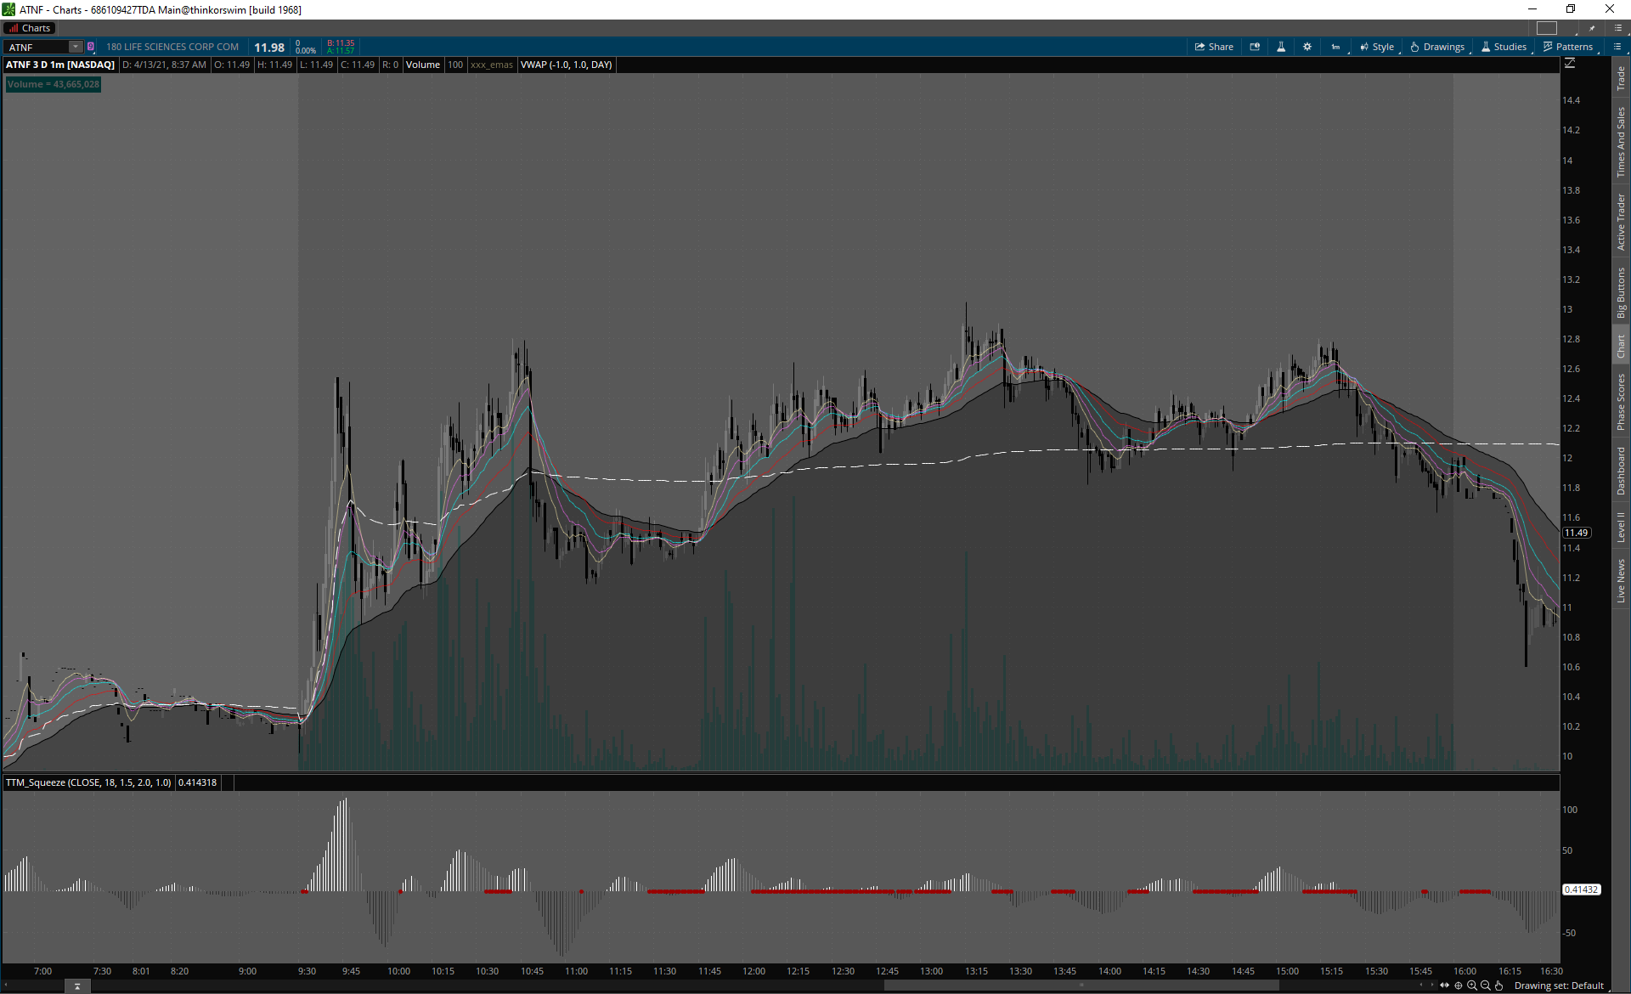Toggle the purple symbol link indicator

pyautogui.click(x=91, y=47)
